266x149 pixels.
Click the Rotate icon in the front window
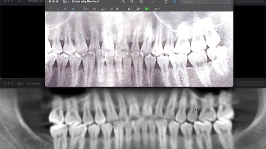(166, 2)
